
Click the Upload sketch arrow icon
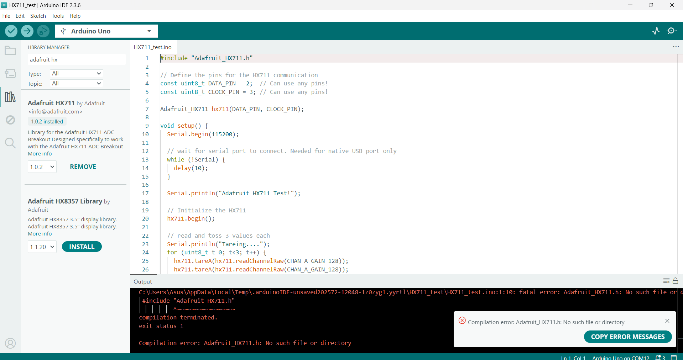(27, 31)
